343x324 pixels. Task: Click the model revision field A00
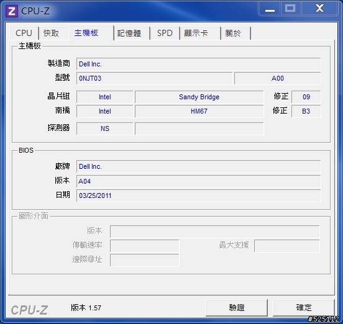278,78
